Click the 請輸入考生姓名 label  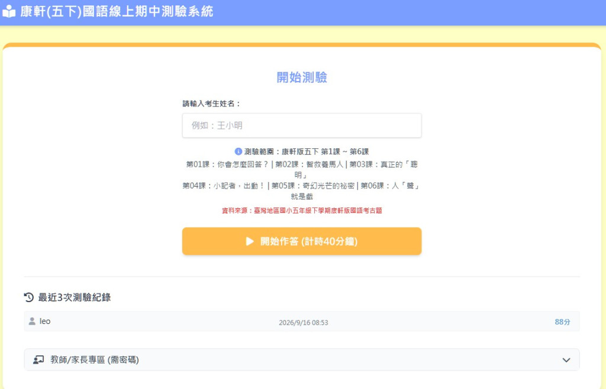coord(211,103)
